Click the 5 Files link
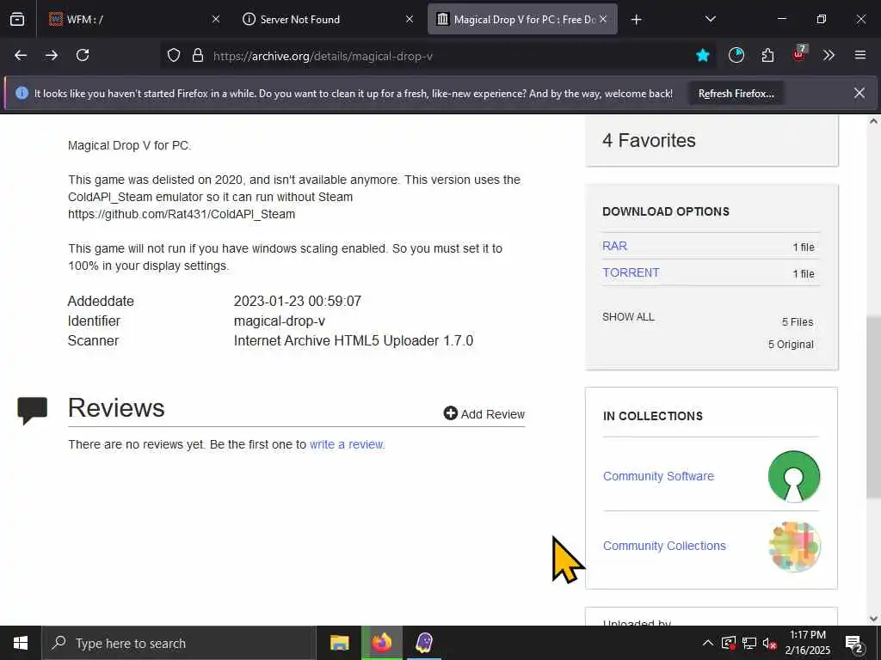Viewport: 881px width, 660px height. click(798, 322)
